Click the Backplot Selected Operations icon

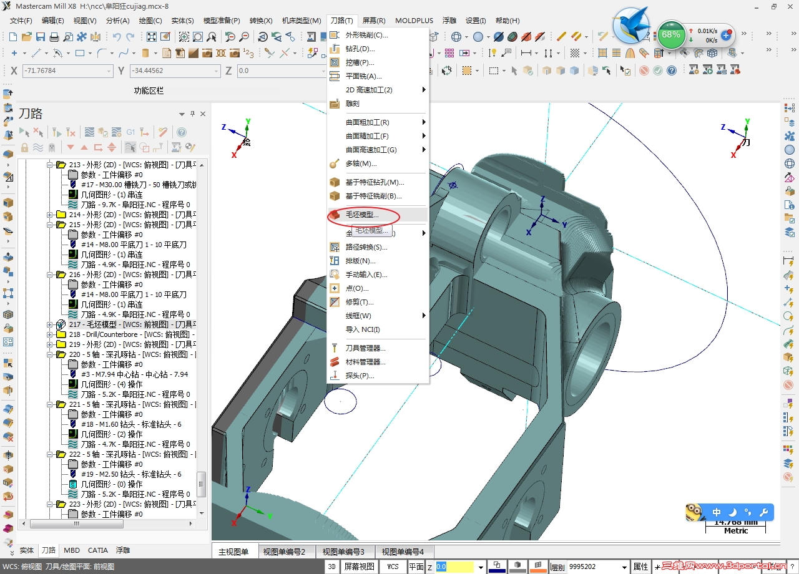coord(89,132)
